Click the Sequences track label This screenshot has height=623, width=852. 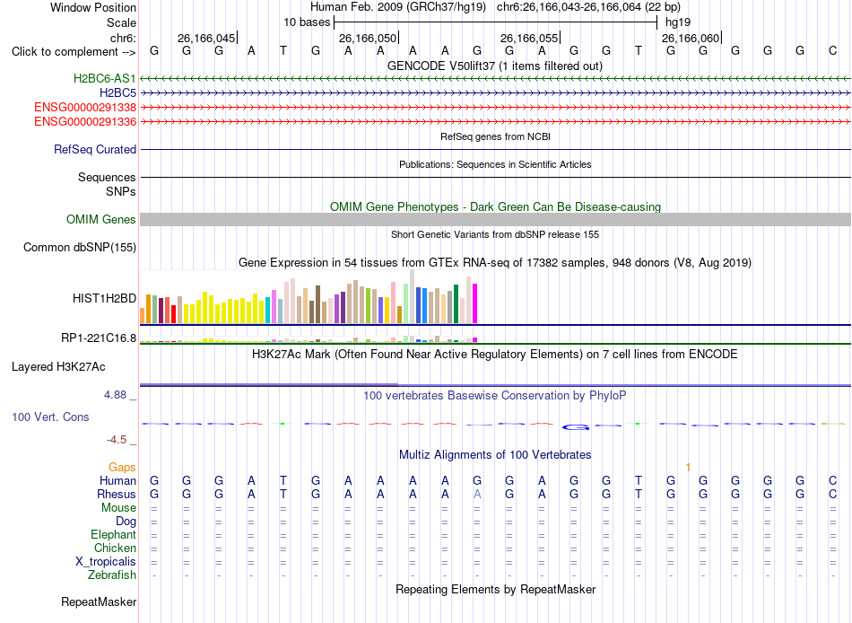click(107, 178)
